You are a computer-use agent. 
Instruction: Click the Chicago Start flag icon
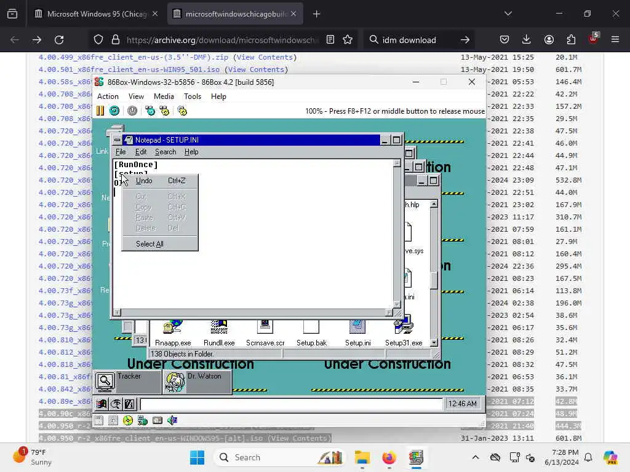[x=102, y=404]
